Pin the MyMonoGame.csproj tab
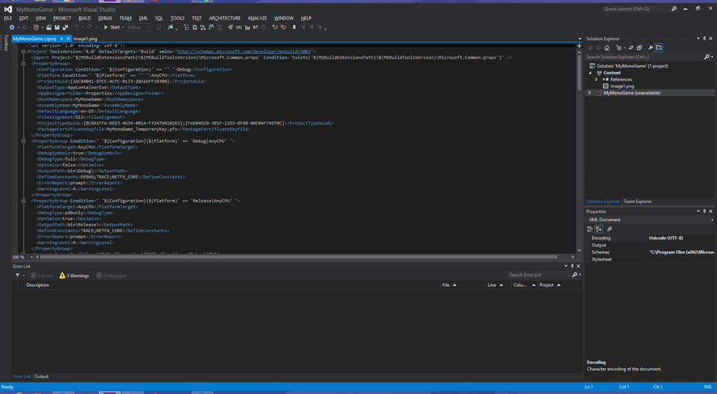This screenshot has width=717, height=394. 62,39
